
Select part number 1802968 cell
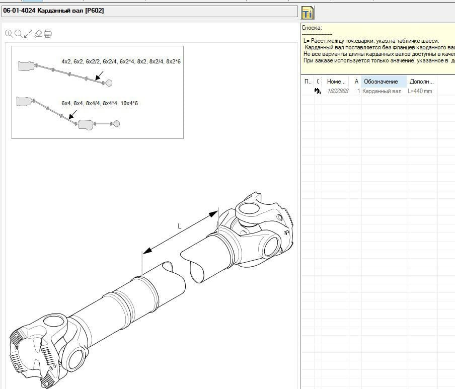(337, 91)
